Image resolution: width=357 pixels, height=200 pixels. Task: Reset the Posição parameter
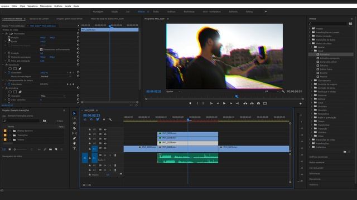pos(78,37)
